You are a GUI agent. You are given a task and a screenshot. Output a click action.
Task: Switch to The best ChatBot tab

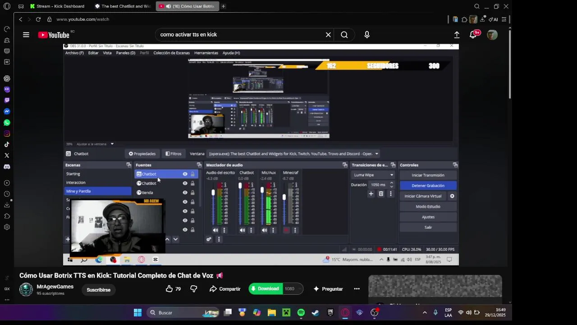(x=123, y=6)
